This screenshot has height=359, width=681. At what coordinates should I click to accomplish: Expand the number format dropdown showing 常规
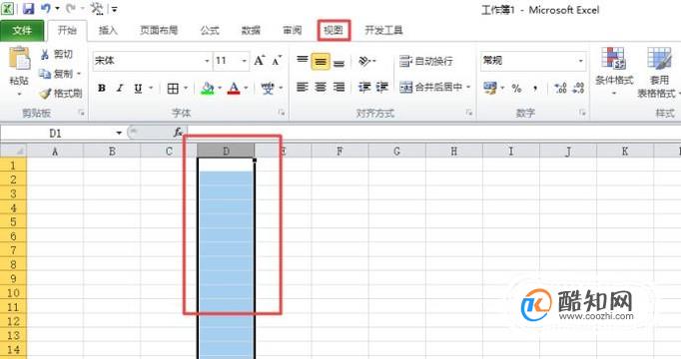pyautogui.click(x=533, y=61)
